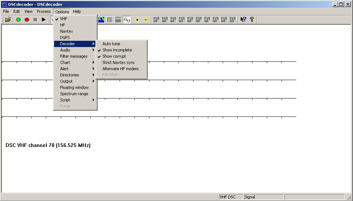
Task: Click the Signal status bar field
Action: tap(264, 197)
